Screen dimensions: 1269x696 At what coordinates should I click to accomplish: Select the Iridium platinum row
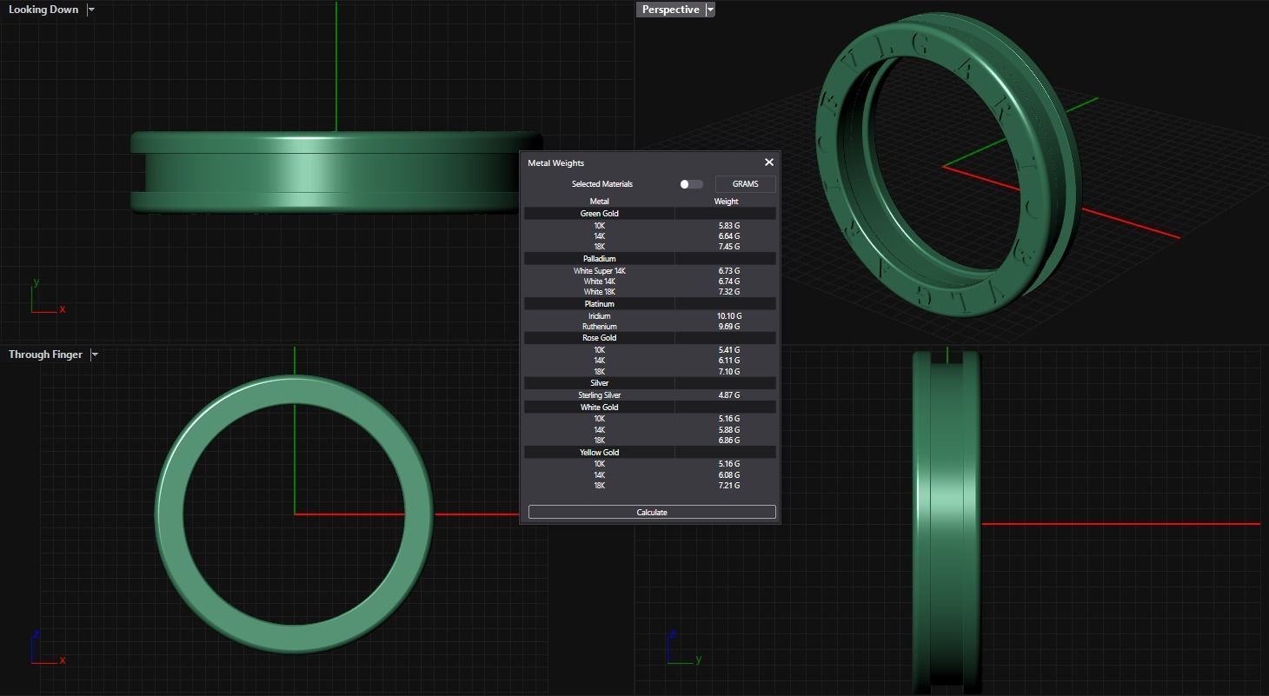click(x=650, y=316)
